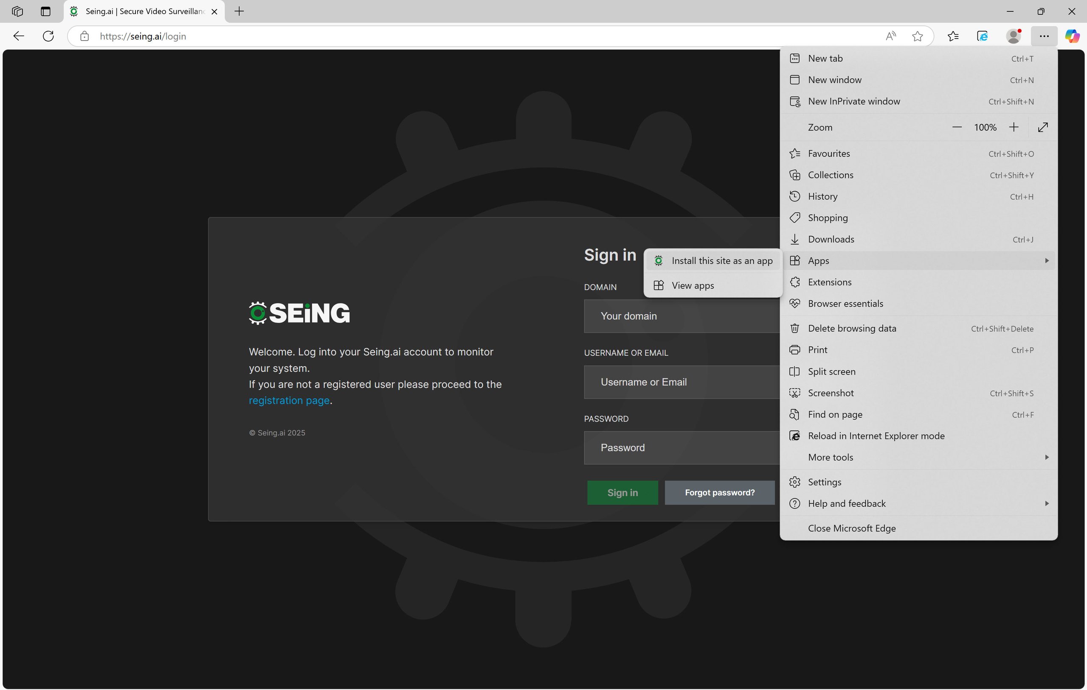The image size is (1087, 690).
Task: Increase zoom with the plus button
Action: coord(1014,127)
